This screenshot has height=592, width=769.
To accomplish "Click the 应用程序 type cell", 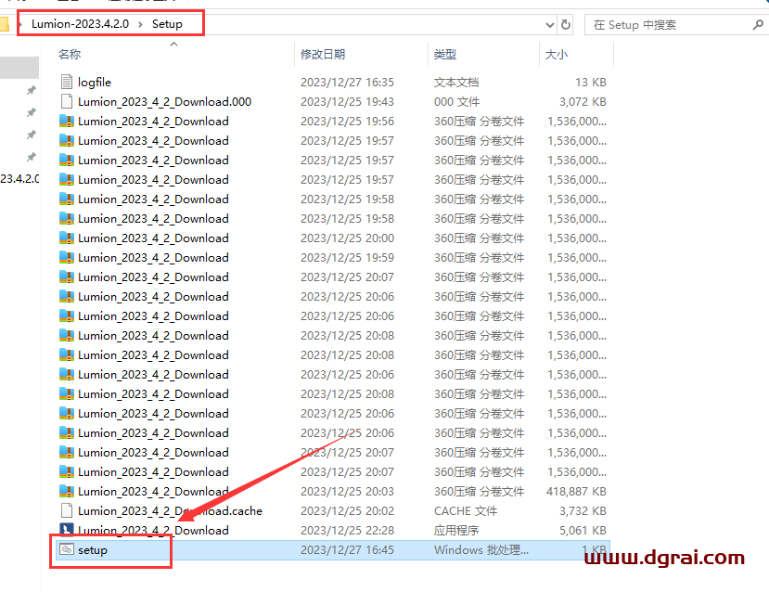I will pos(456,530).
